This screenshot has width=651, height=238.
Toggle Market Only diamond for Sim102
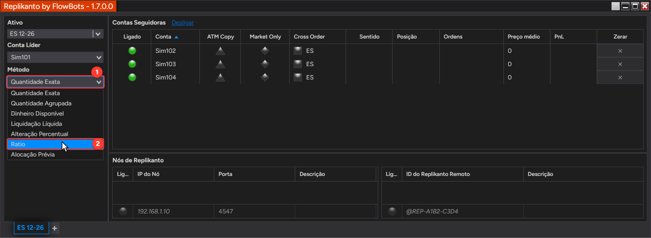click(265, 51)
